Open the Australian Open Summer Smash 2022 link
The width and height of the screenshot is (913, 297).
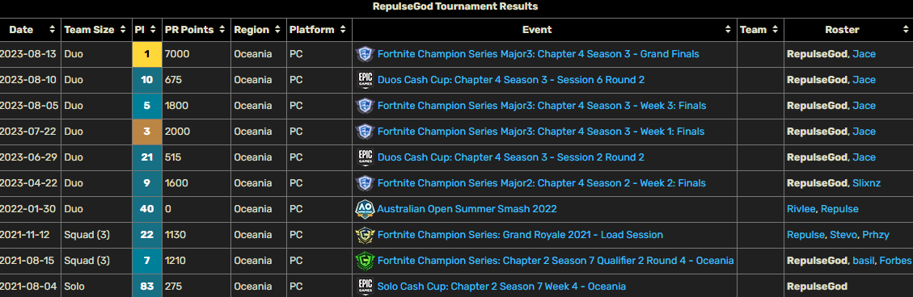467,209
